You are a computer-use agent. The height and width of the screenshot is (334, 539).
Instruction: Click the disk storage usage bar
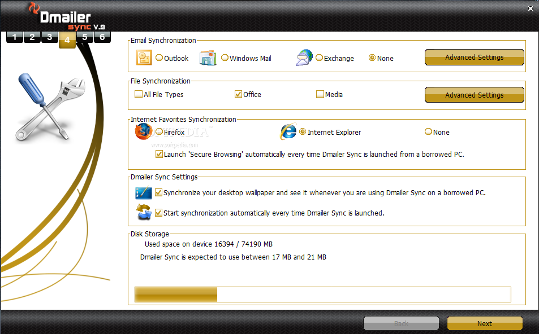coord(323,295)
